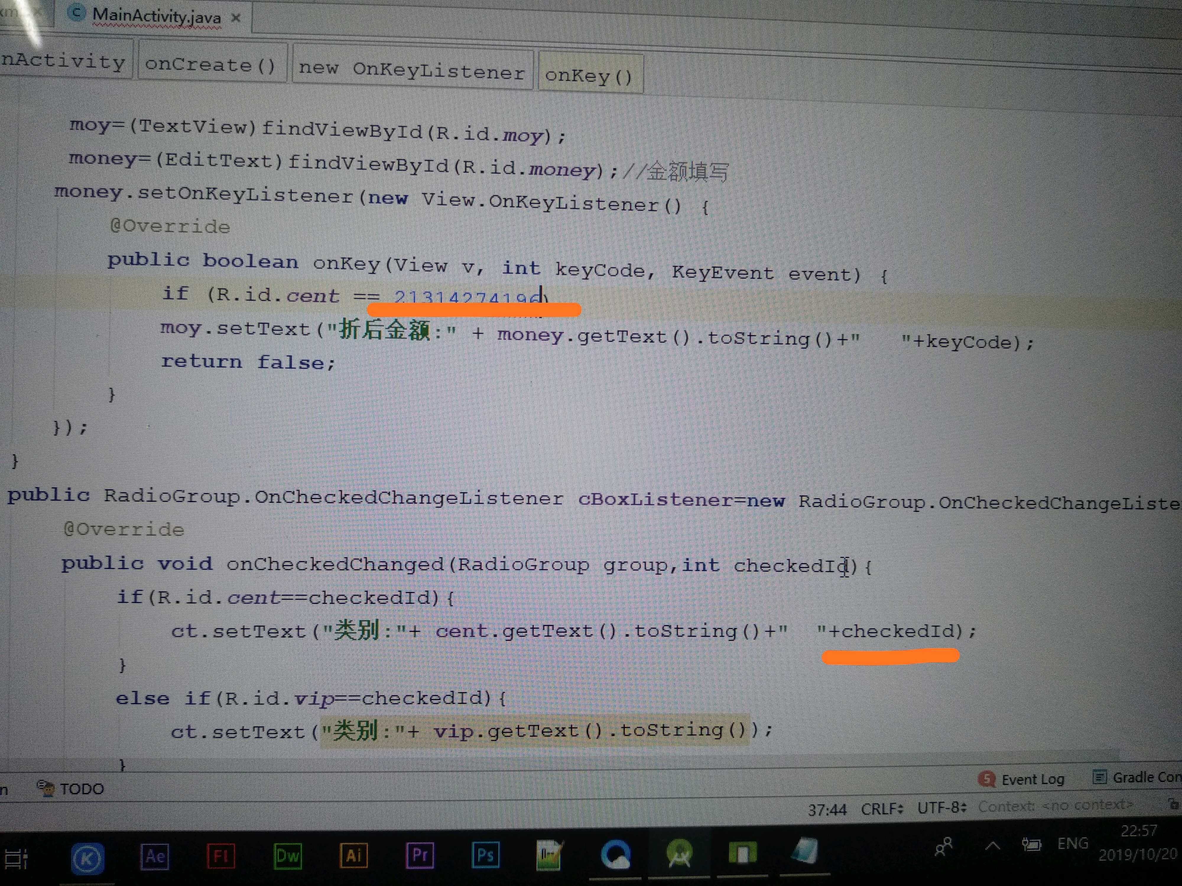The width and height of the screenshot is (1182, 886).
Task: Click the //金额填写 comment
Action: 676,172
